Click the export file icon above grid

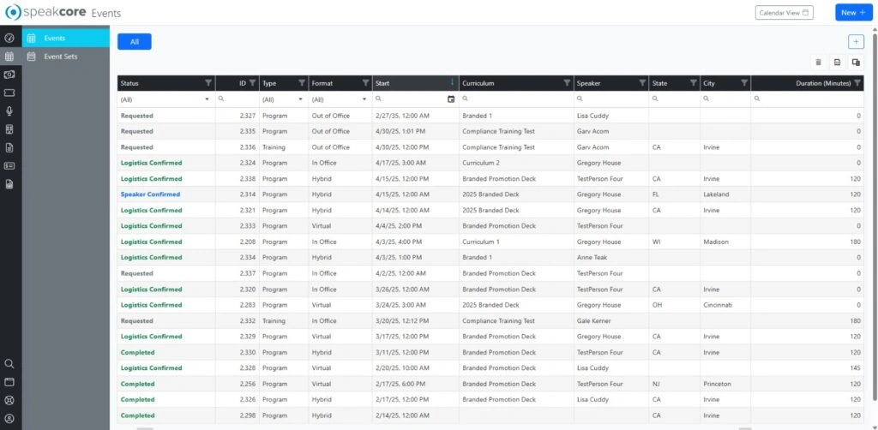(x=837, y=63)
